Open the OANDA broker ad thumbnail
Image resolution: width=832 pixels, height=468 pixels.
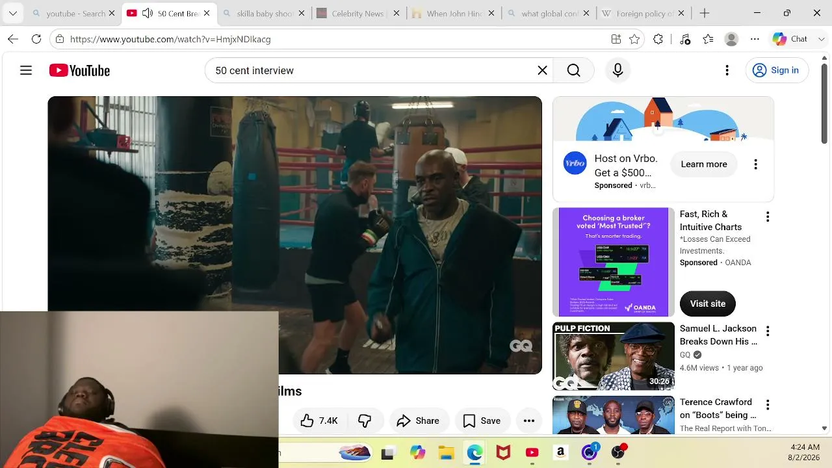point(614,262)
